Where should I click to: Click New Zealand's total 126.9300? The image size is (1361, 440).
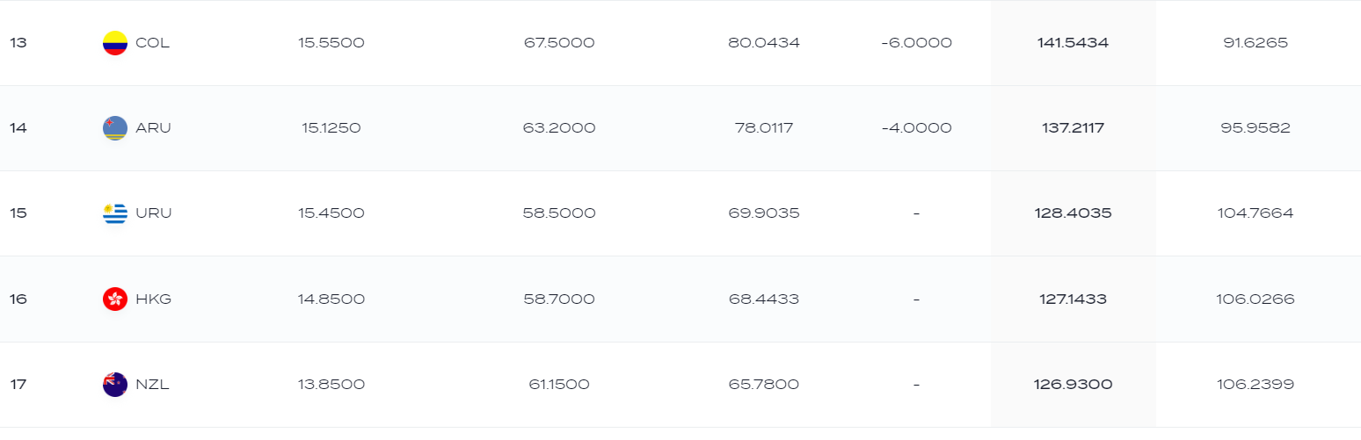1073,385
